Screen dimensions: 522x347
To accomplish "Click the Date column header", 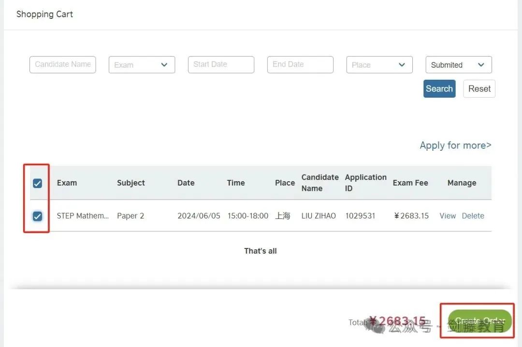I will tap(186, 183).
